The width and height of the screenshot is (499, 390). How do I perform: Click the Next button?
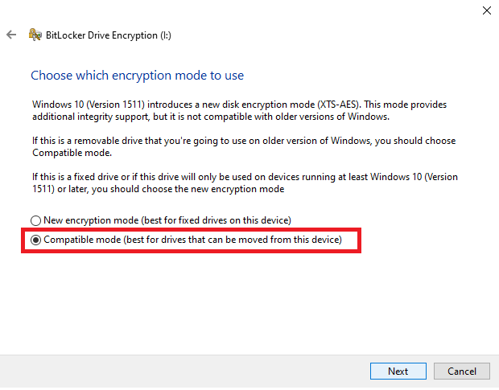(398, 371)
